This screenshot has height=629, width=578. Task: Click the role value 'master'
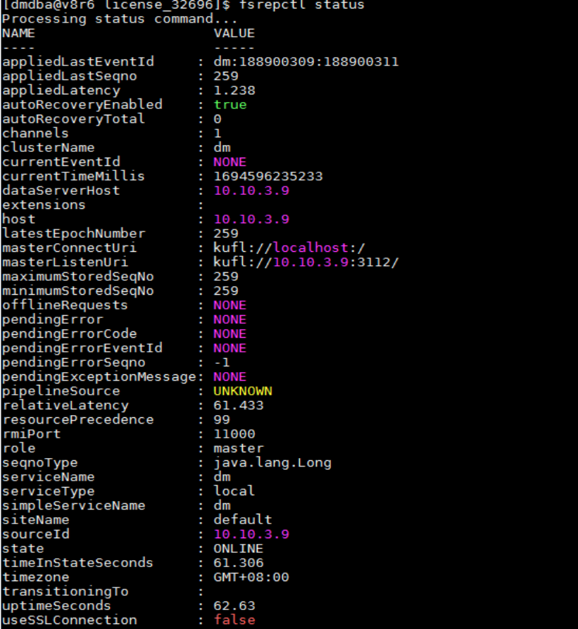point(238,448)
